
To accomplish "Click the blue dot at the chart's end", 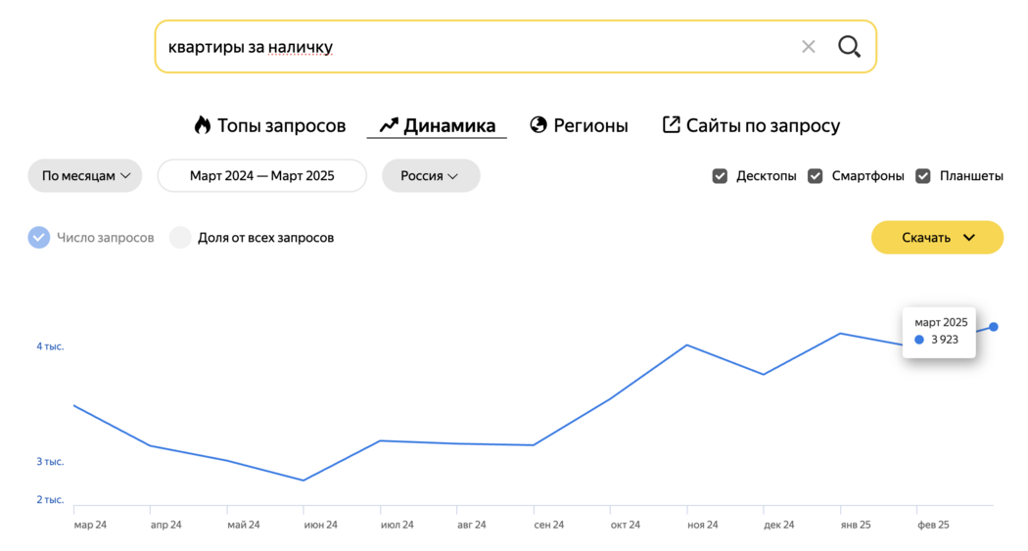I will 994,327.
